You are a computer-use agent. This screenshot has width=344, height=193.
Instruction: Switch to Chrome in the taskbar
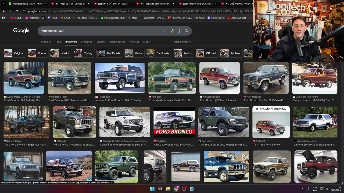176,189
